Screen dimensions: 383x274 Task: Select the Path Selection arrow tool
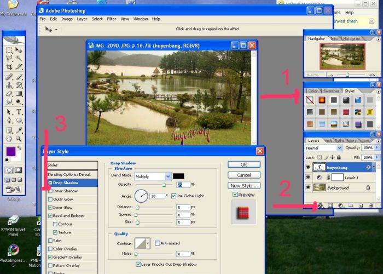9,112
